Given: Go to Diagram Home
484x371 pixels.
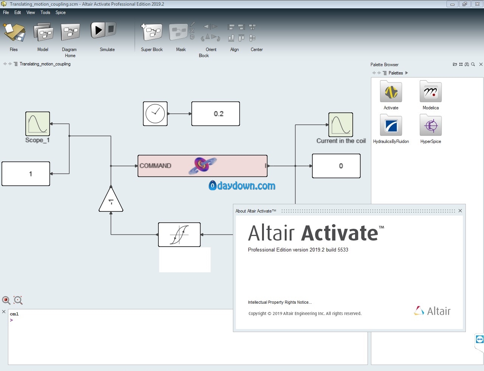Looking at the screenshot, I should 70,33.
